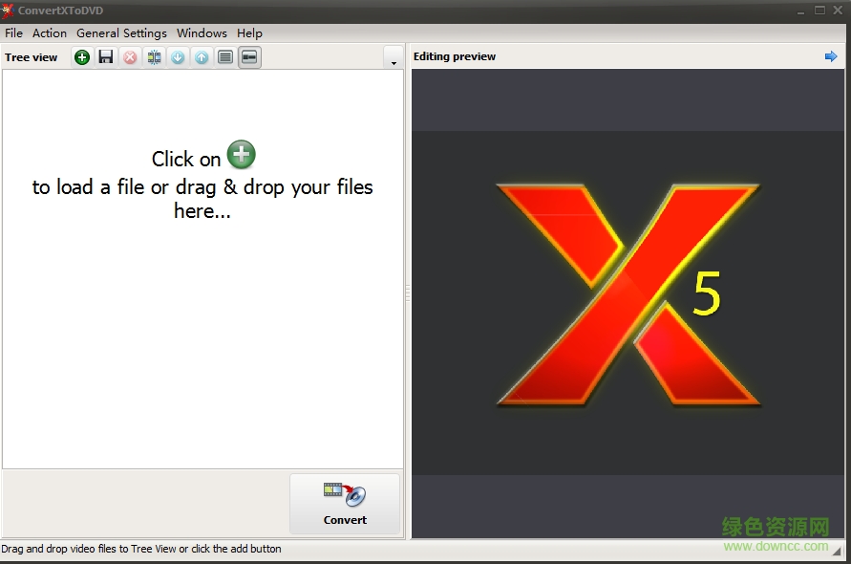Click the www.downcc.com watermark link

pyautogui.click(x=776, y=544)
